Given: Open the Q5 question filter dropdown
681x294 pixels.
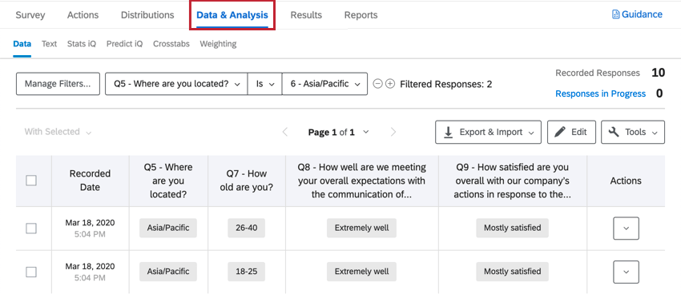Looking at the screenshot, I should tap(176, 84).
